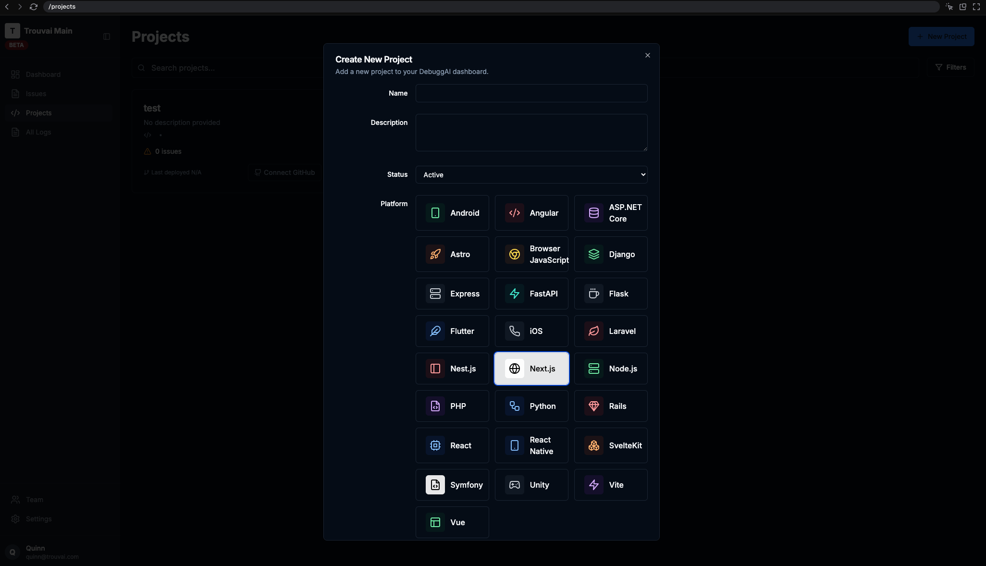
Task: Select the Astro rocket icon
Action: click(x=435, y=254)
